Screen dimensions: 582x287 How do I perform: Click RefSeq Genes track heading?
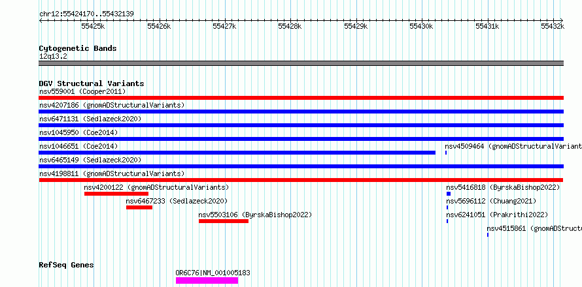[67, 265]
